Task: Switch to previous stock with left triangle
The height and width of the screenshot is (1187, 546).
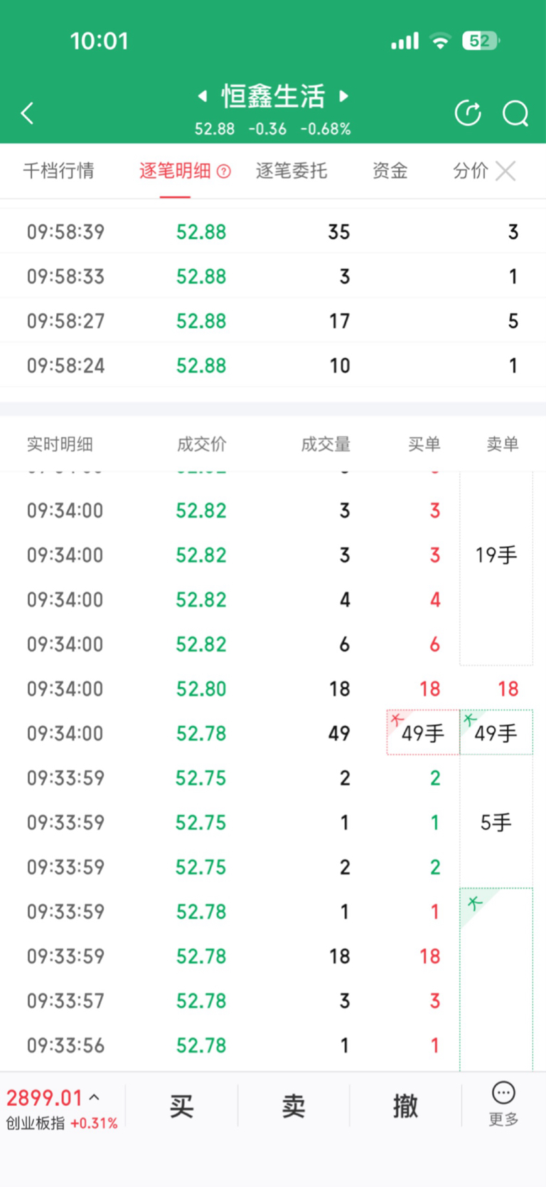Action: [203, 96]
